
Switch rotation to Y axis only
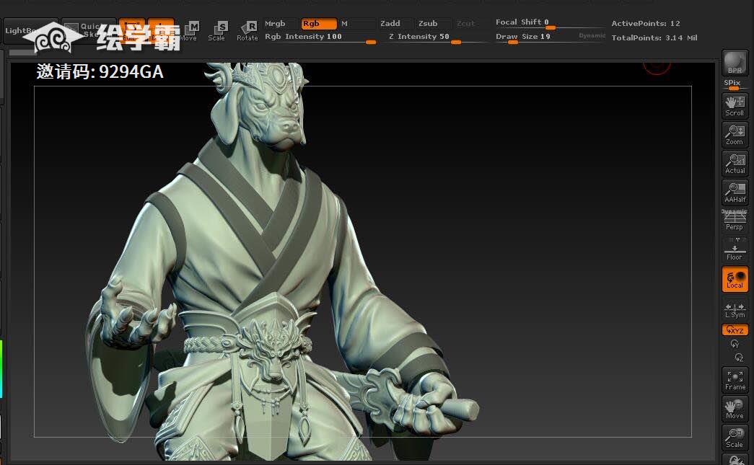[735, 344]
